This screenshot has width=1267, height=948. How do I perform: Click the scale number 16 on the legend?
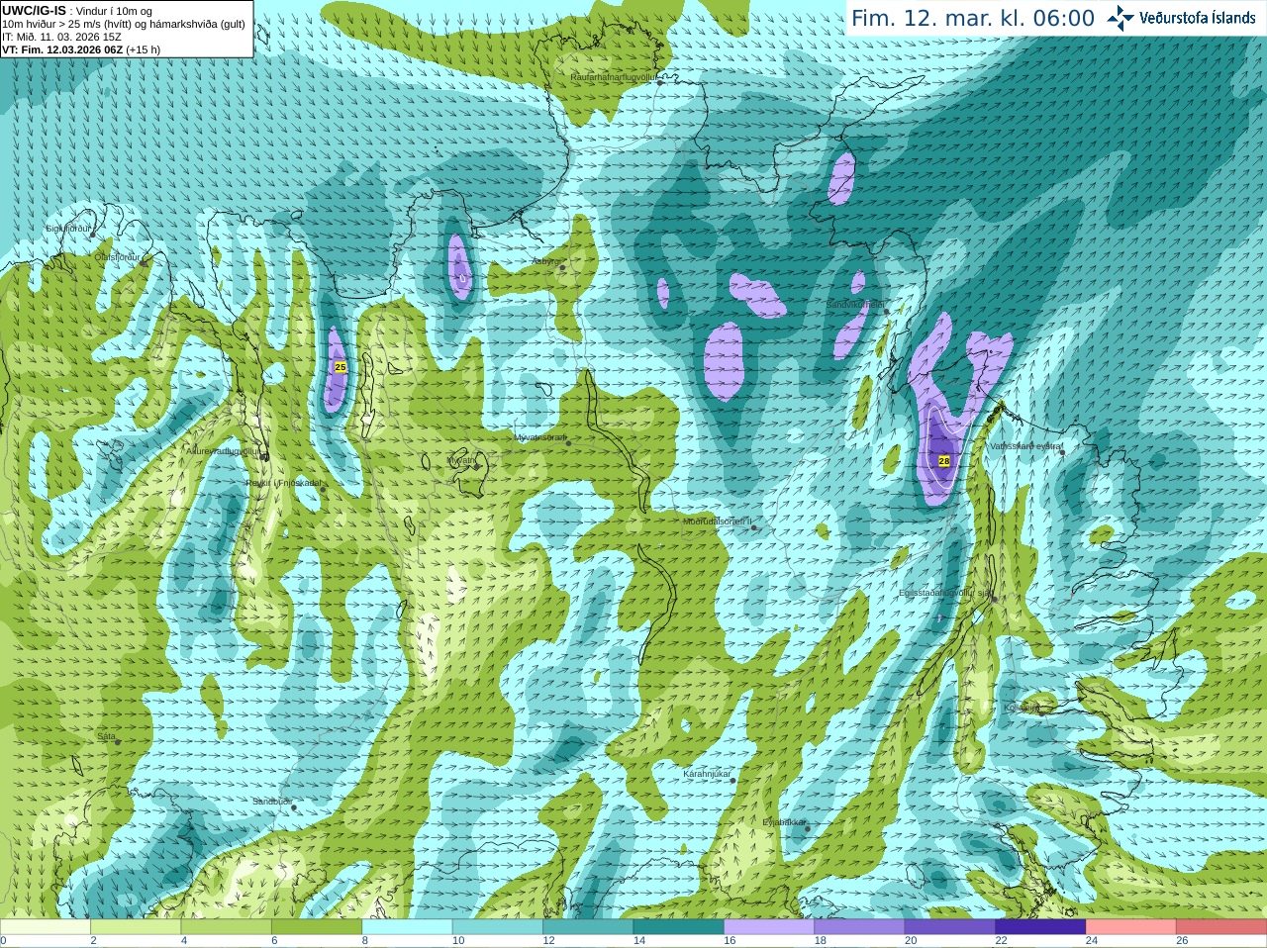click(x=730, y=941)
